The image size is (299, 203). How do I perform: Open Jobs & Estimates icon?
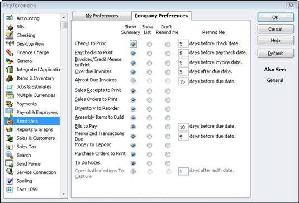[10, 87]
